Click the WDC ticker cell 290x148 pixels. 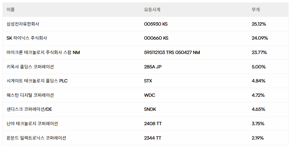[x=150, y=95]
